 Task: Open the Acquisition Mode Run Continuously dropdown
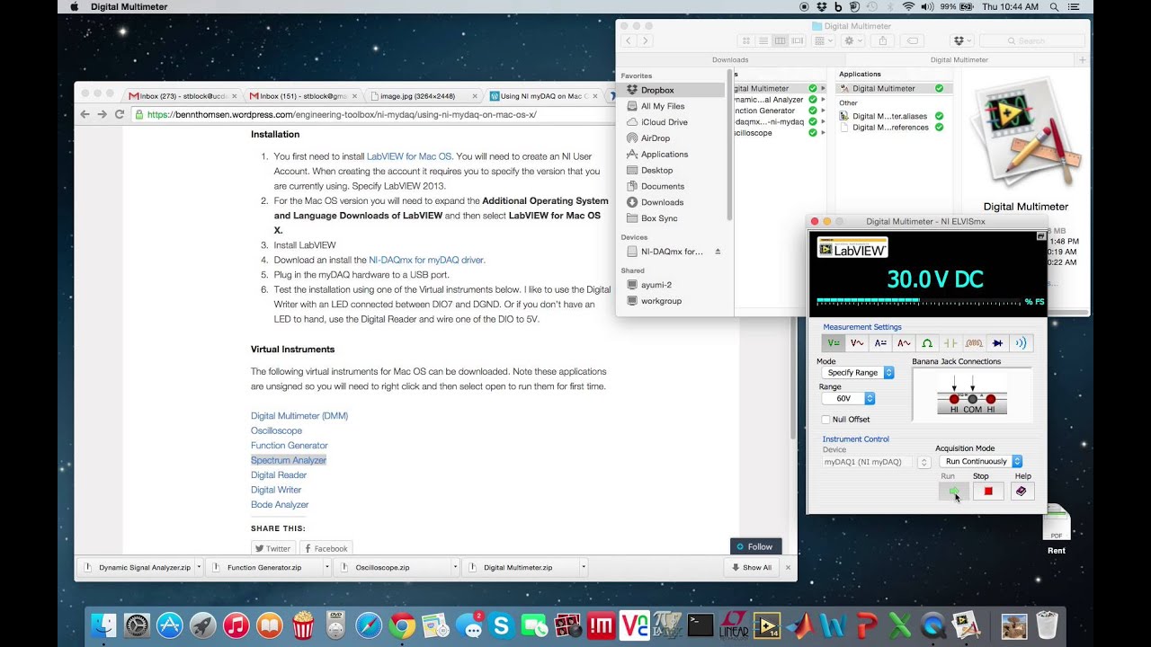pyautogui.click(x=981, y=461)
